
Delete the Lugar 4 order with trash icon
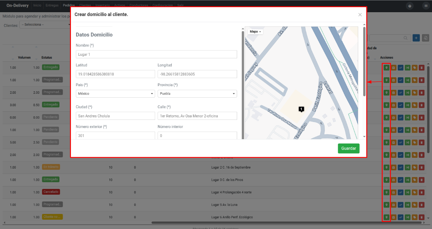422,192
